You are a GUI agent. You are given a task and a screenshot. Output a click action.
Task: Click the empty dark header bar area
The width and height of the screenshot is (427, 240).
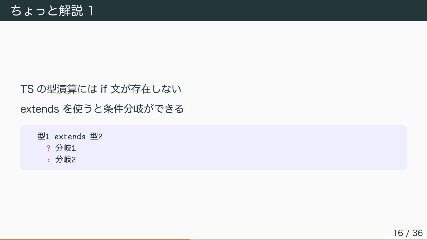click(254, 11)
